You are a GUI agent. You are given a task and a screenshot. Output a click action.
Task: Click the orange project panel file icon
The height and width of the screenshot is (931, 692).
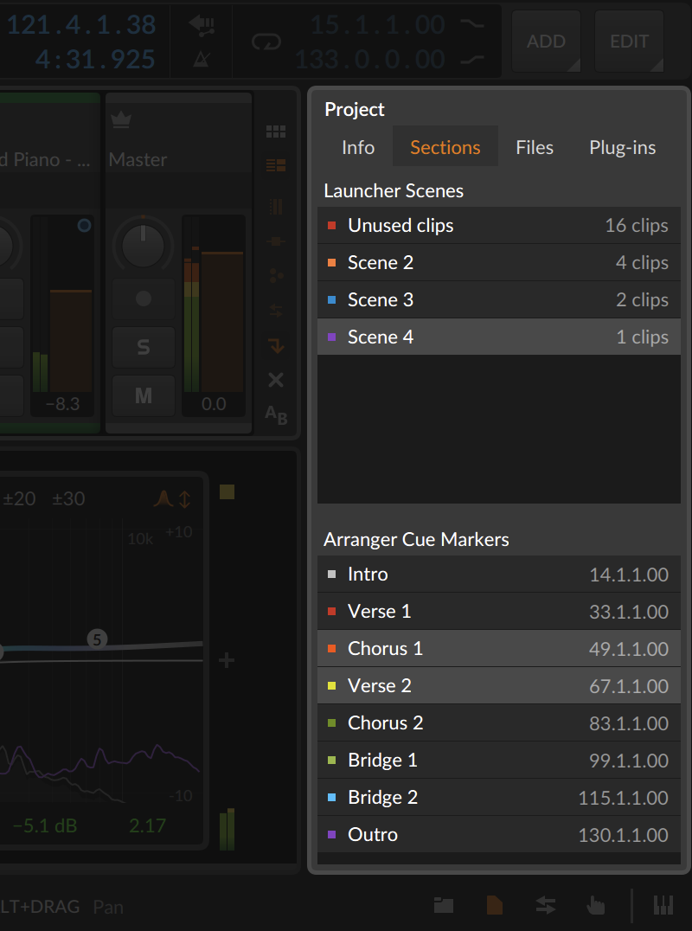click(495, 905)
